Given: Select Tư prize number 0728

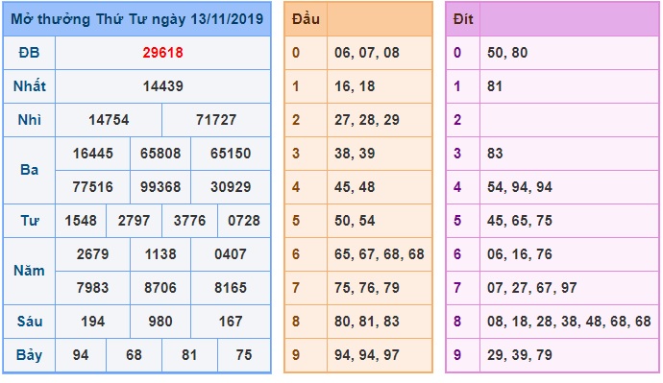Looking at the screenshot, I should click(244, 221).
